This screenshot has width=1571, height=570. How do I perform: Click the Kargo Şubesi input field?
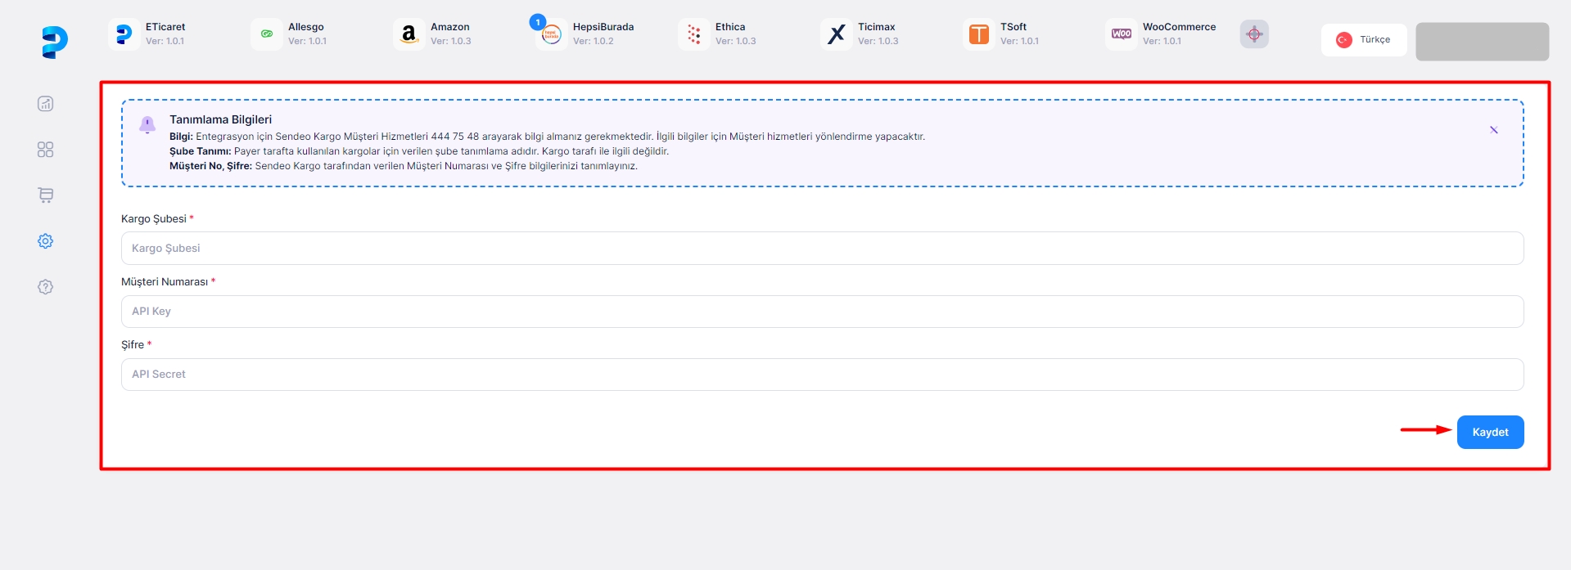coord(822,249)
